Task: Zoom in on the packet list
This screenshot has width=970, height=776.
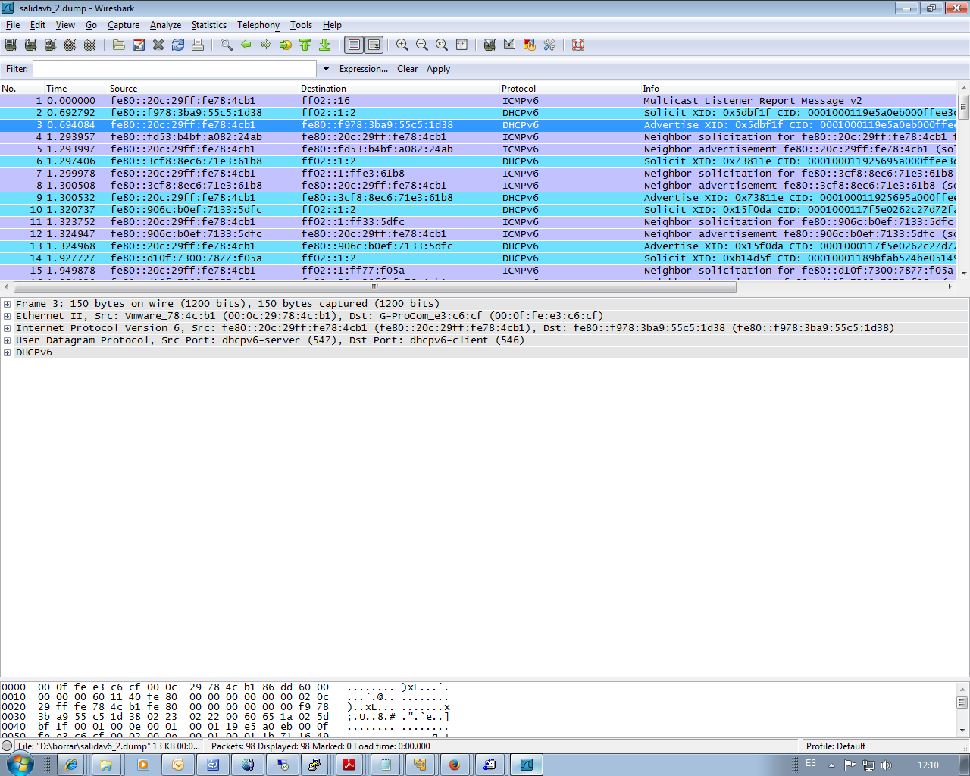Action: point(403,45)
